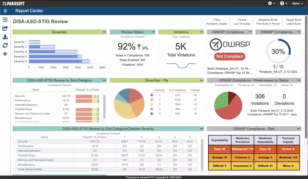
Task: Click the main page vertical scrollbar
Action: tap(306, 77)
